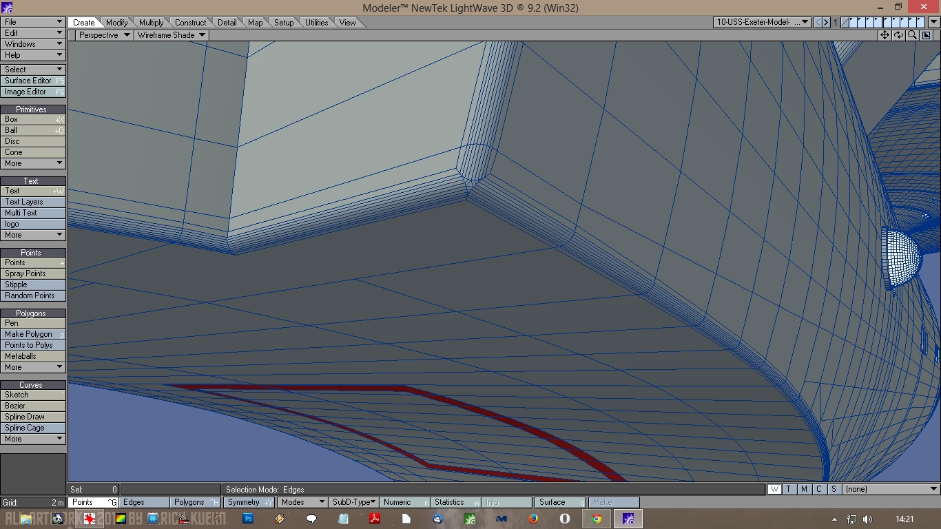Expand the SubD-Type dropdown

(x=354, y=502)
